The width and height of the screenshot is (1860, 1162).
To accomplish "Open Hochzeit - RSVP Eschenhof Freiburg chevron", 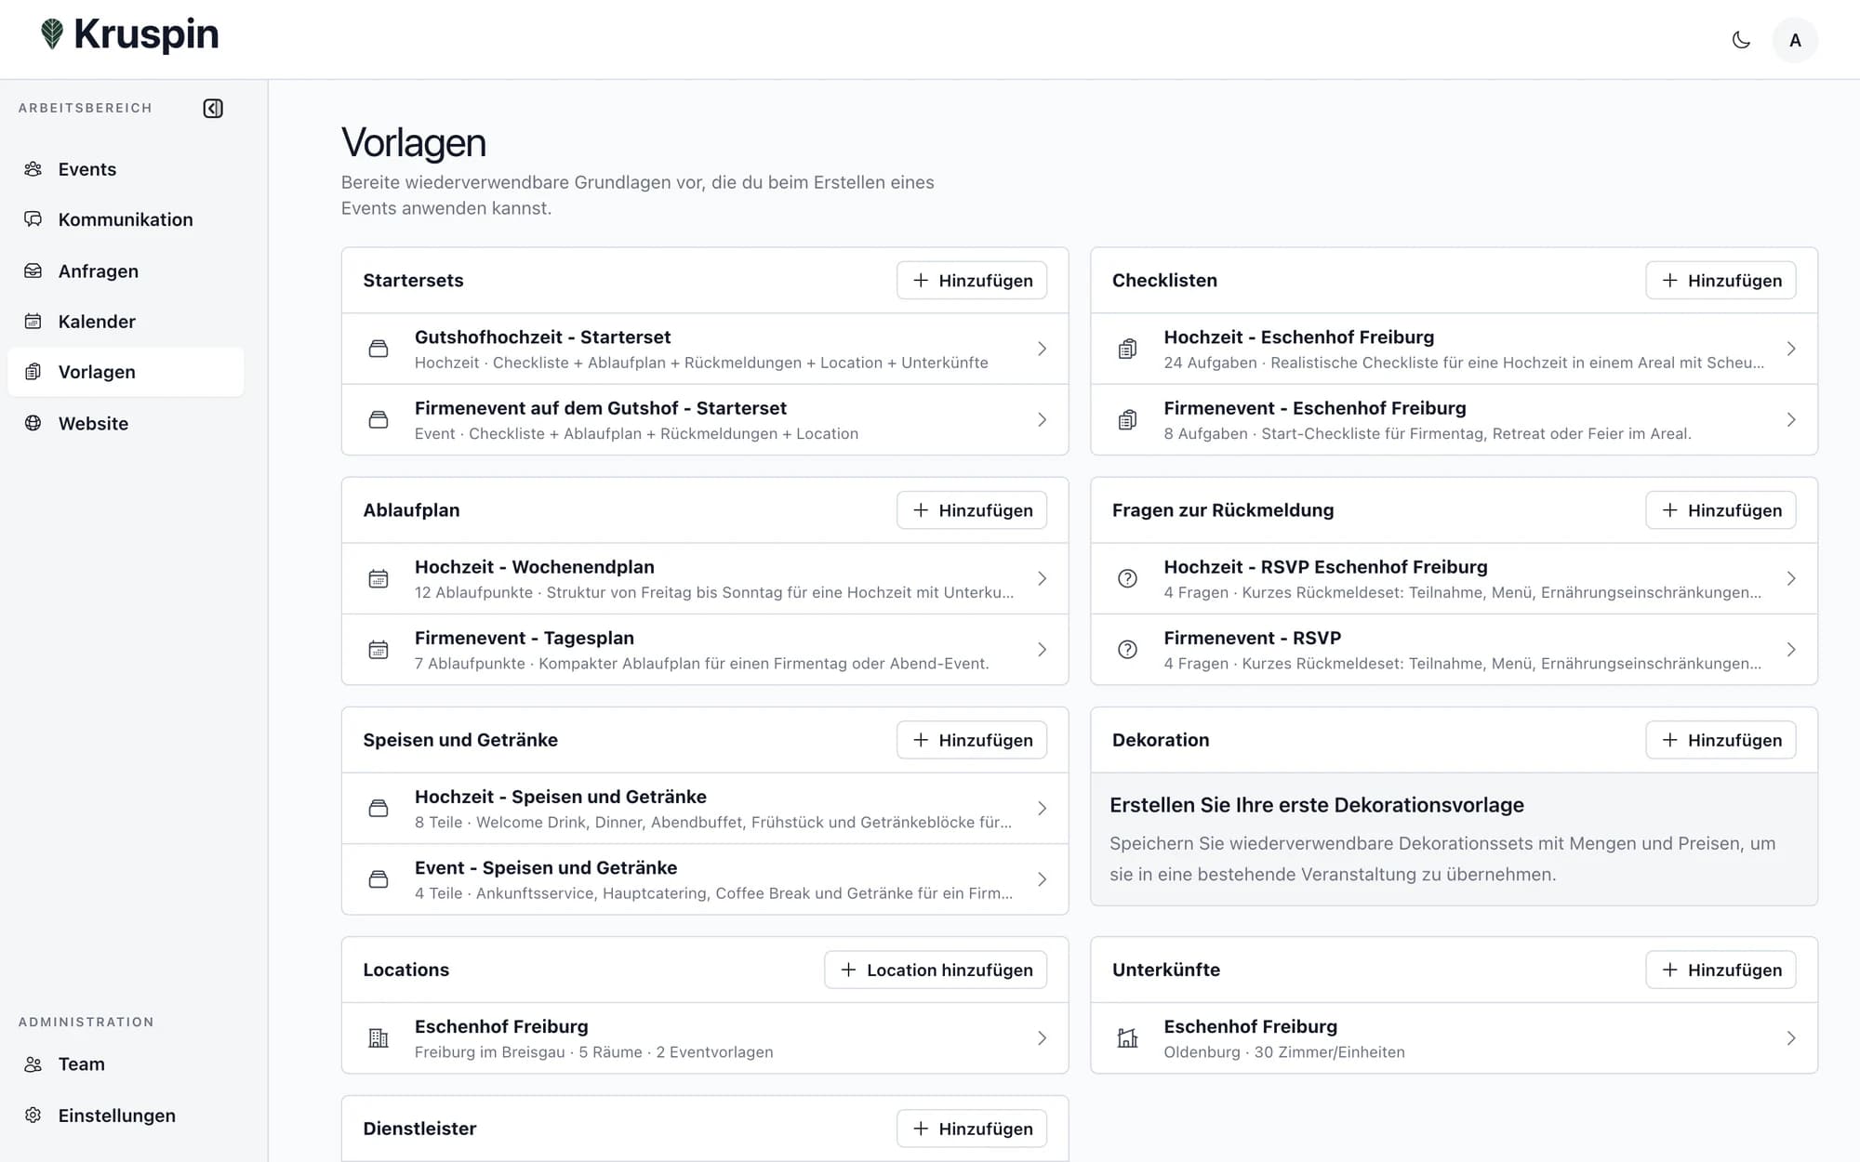I will point(1791,578).
